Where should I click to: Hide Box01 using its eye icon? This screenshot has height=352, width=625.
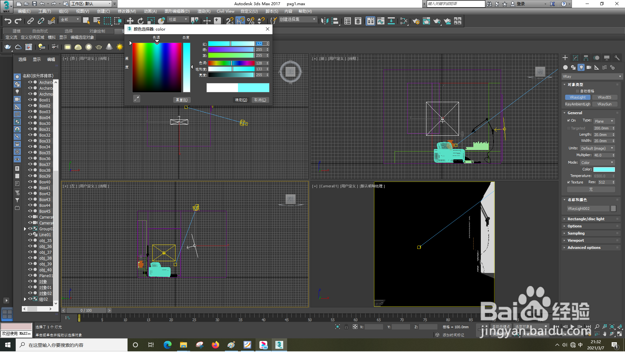(30, 100)
